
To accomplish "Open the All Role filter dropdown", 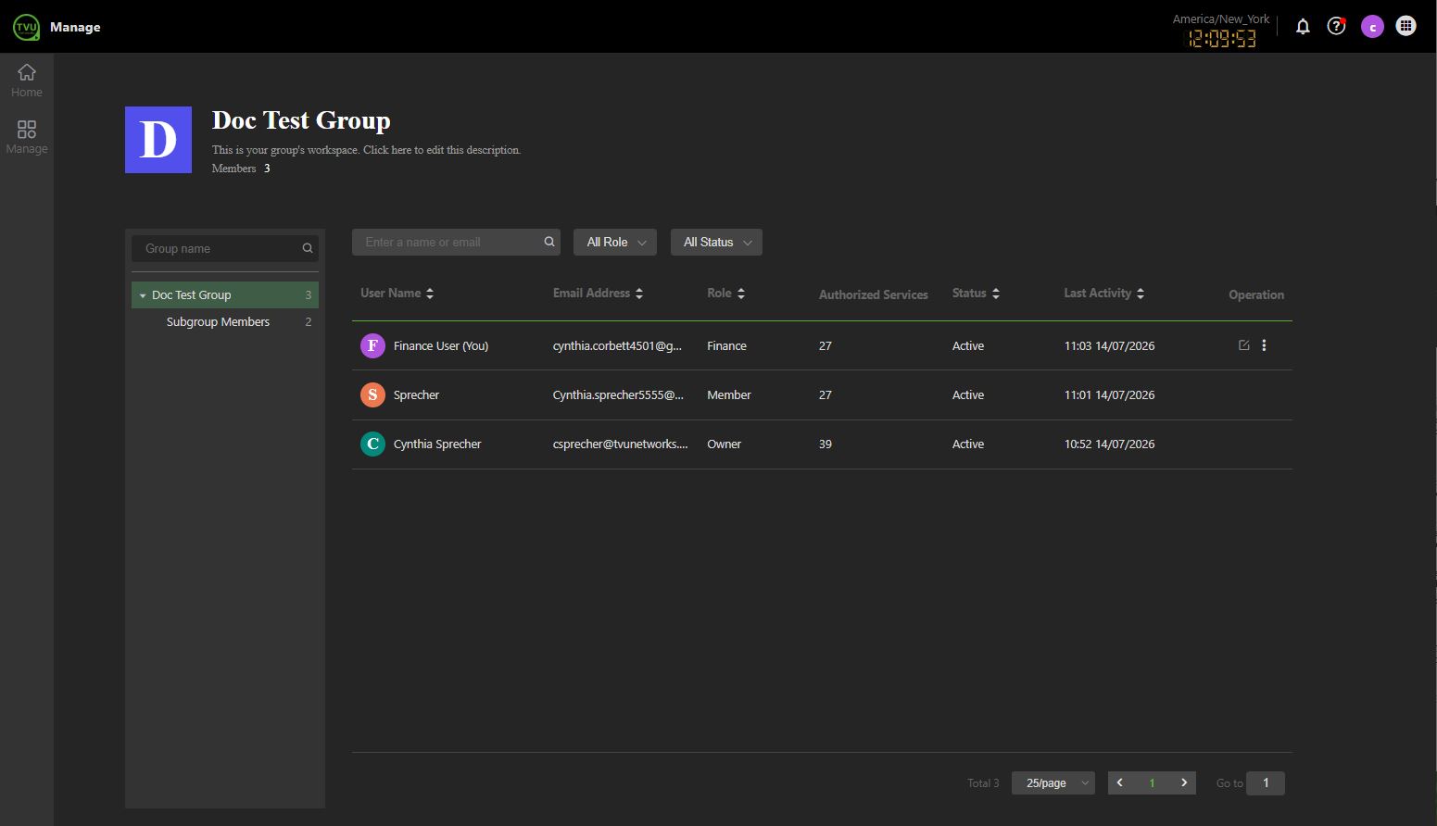I will click(615, 242).
